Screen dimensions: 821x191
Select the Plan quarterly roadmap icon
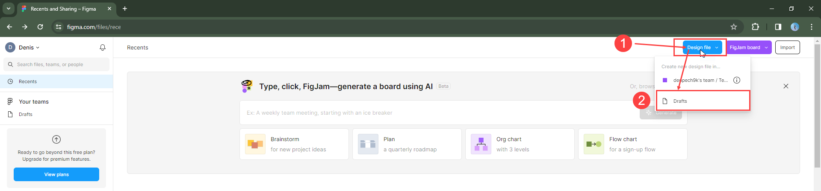(x=368, y=144)
